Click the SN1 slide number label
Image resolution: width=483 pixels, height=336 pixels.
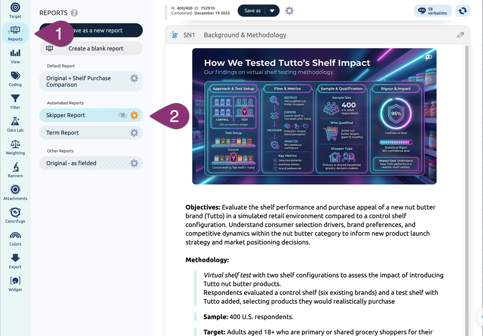click(x=189, y=35)
